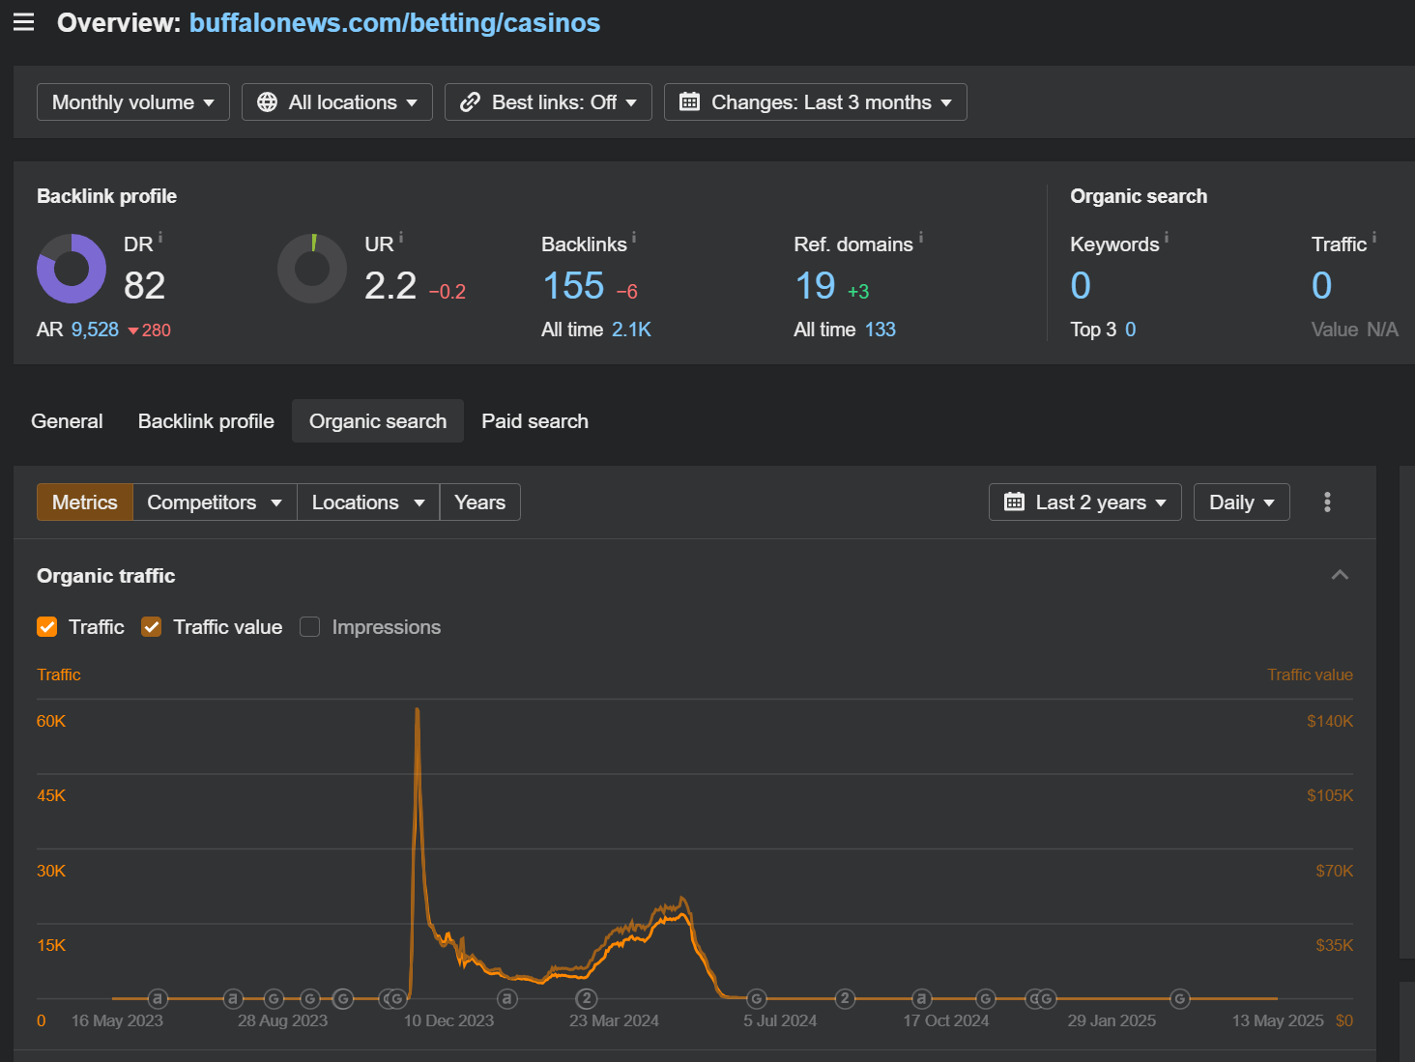Click the info icon beside Traffic heading

click(x=1374, y=237)
